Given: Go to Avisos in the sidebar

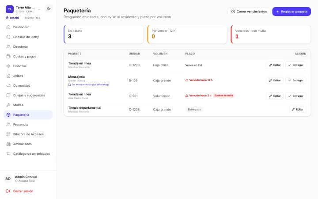Looking at the screenshot, I should pos(28,76).
